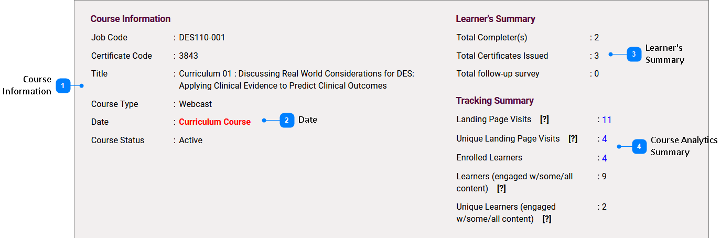The image size is (721, 238).
Task: Click the red Curriculum Course date text
Action: click(215, 122)
